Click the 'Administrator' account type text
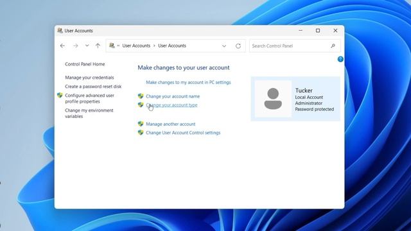The height and width of the screenshot is (231, 411). point(309,103)
